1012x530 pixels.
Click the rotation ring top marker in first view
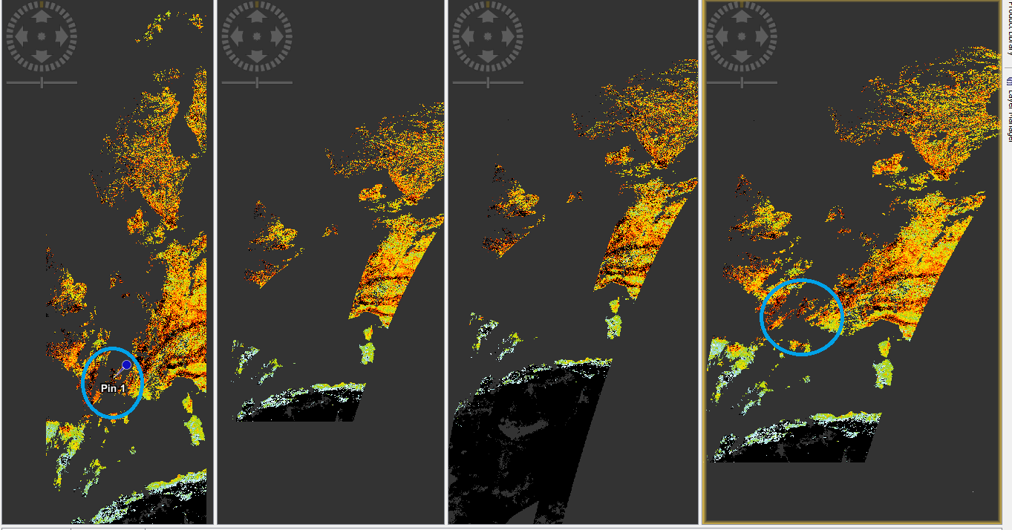pyautogui.click(x=42, y=4)
